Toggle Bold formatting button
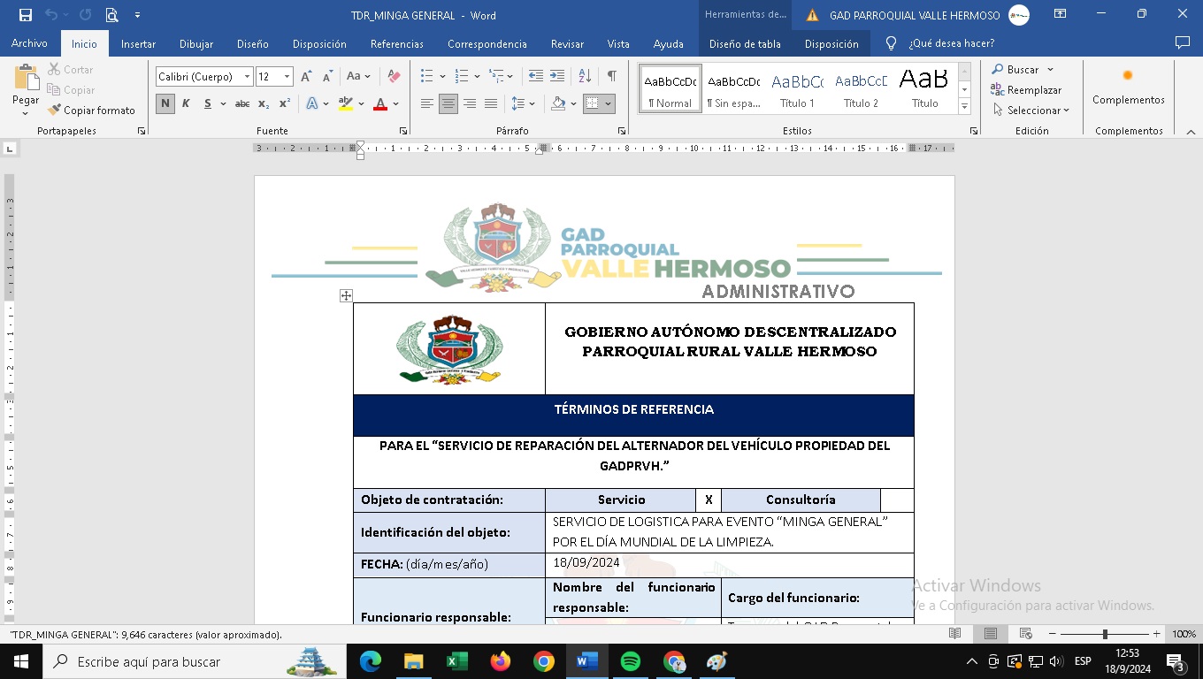 click(x=165, y=103)
